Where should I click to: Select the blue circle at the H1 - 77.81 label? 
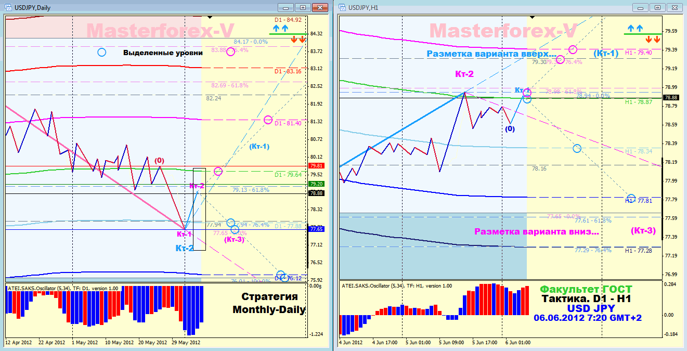point(631,198)
